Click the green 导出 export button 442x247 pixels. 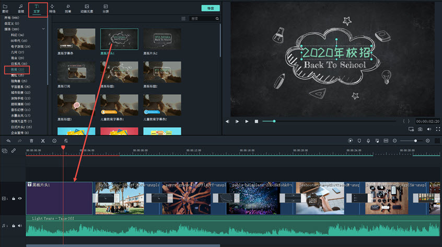pyautogui.click(x=211, y=8)
